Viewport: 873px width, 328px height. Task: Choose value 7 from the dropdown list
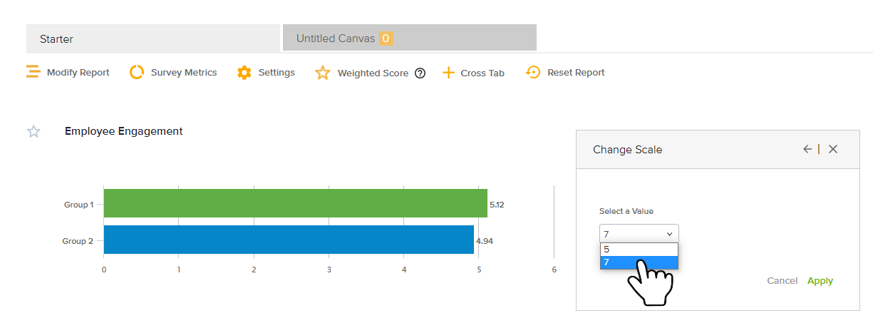[x=639, y=263]
